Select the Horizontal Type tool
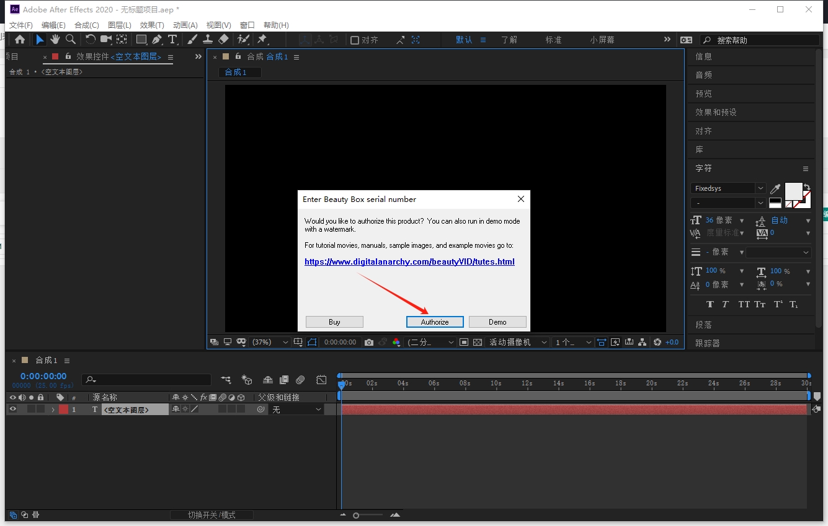Image resolution: width=828 pixels, height=526 pixels. point(172,40)
